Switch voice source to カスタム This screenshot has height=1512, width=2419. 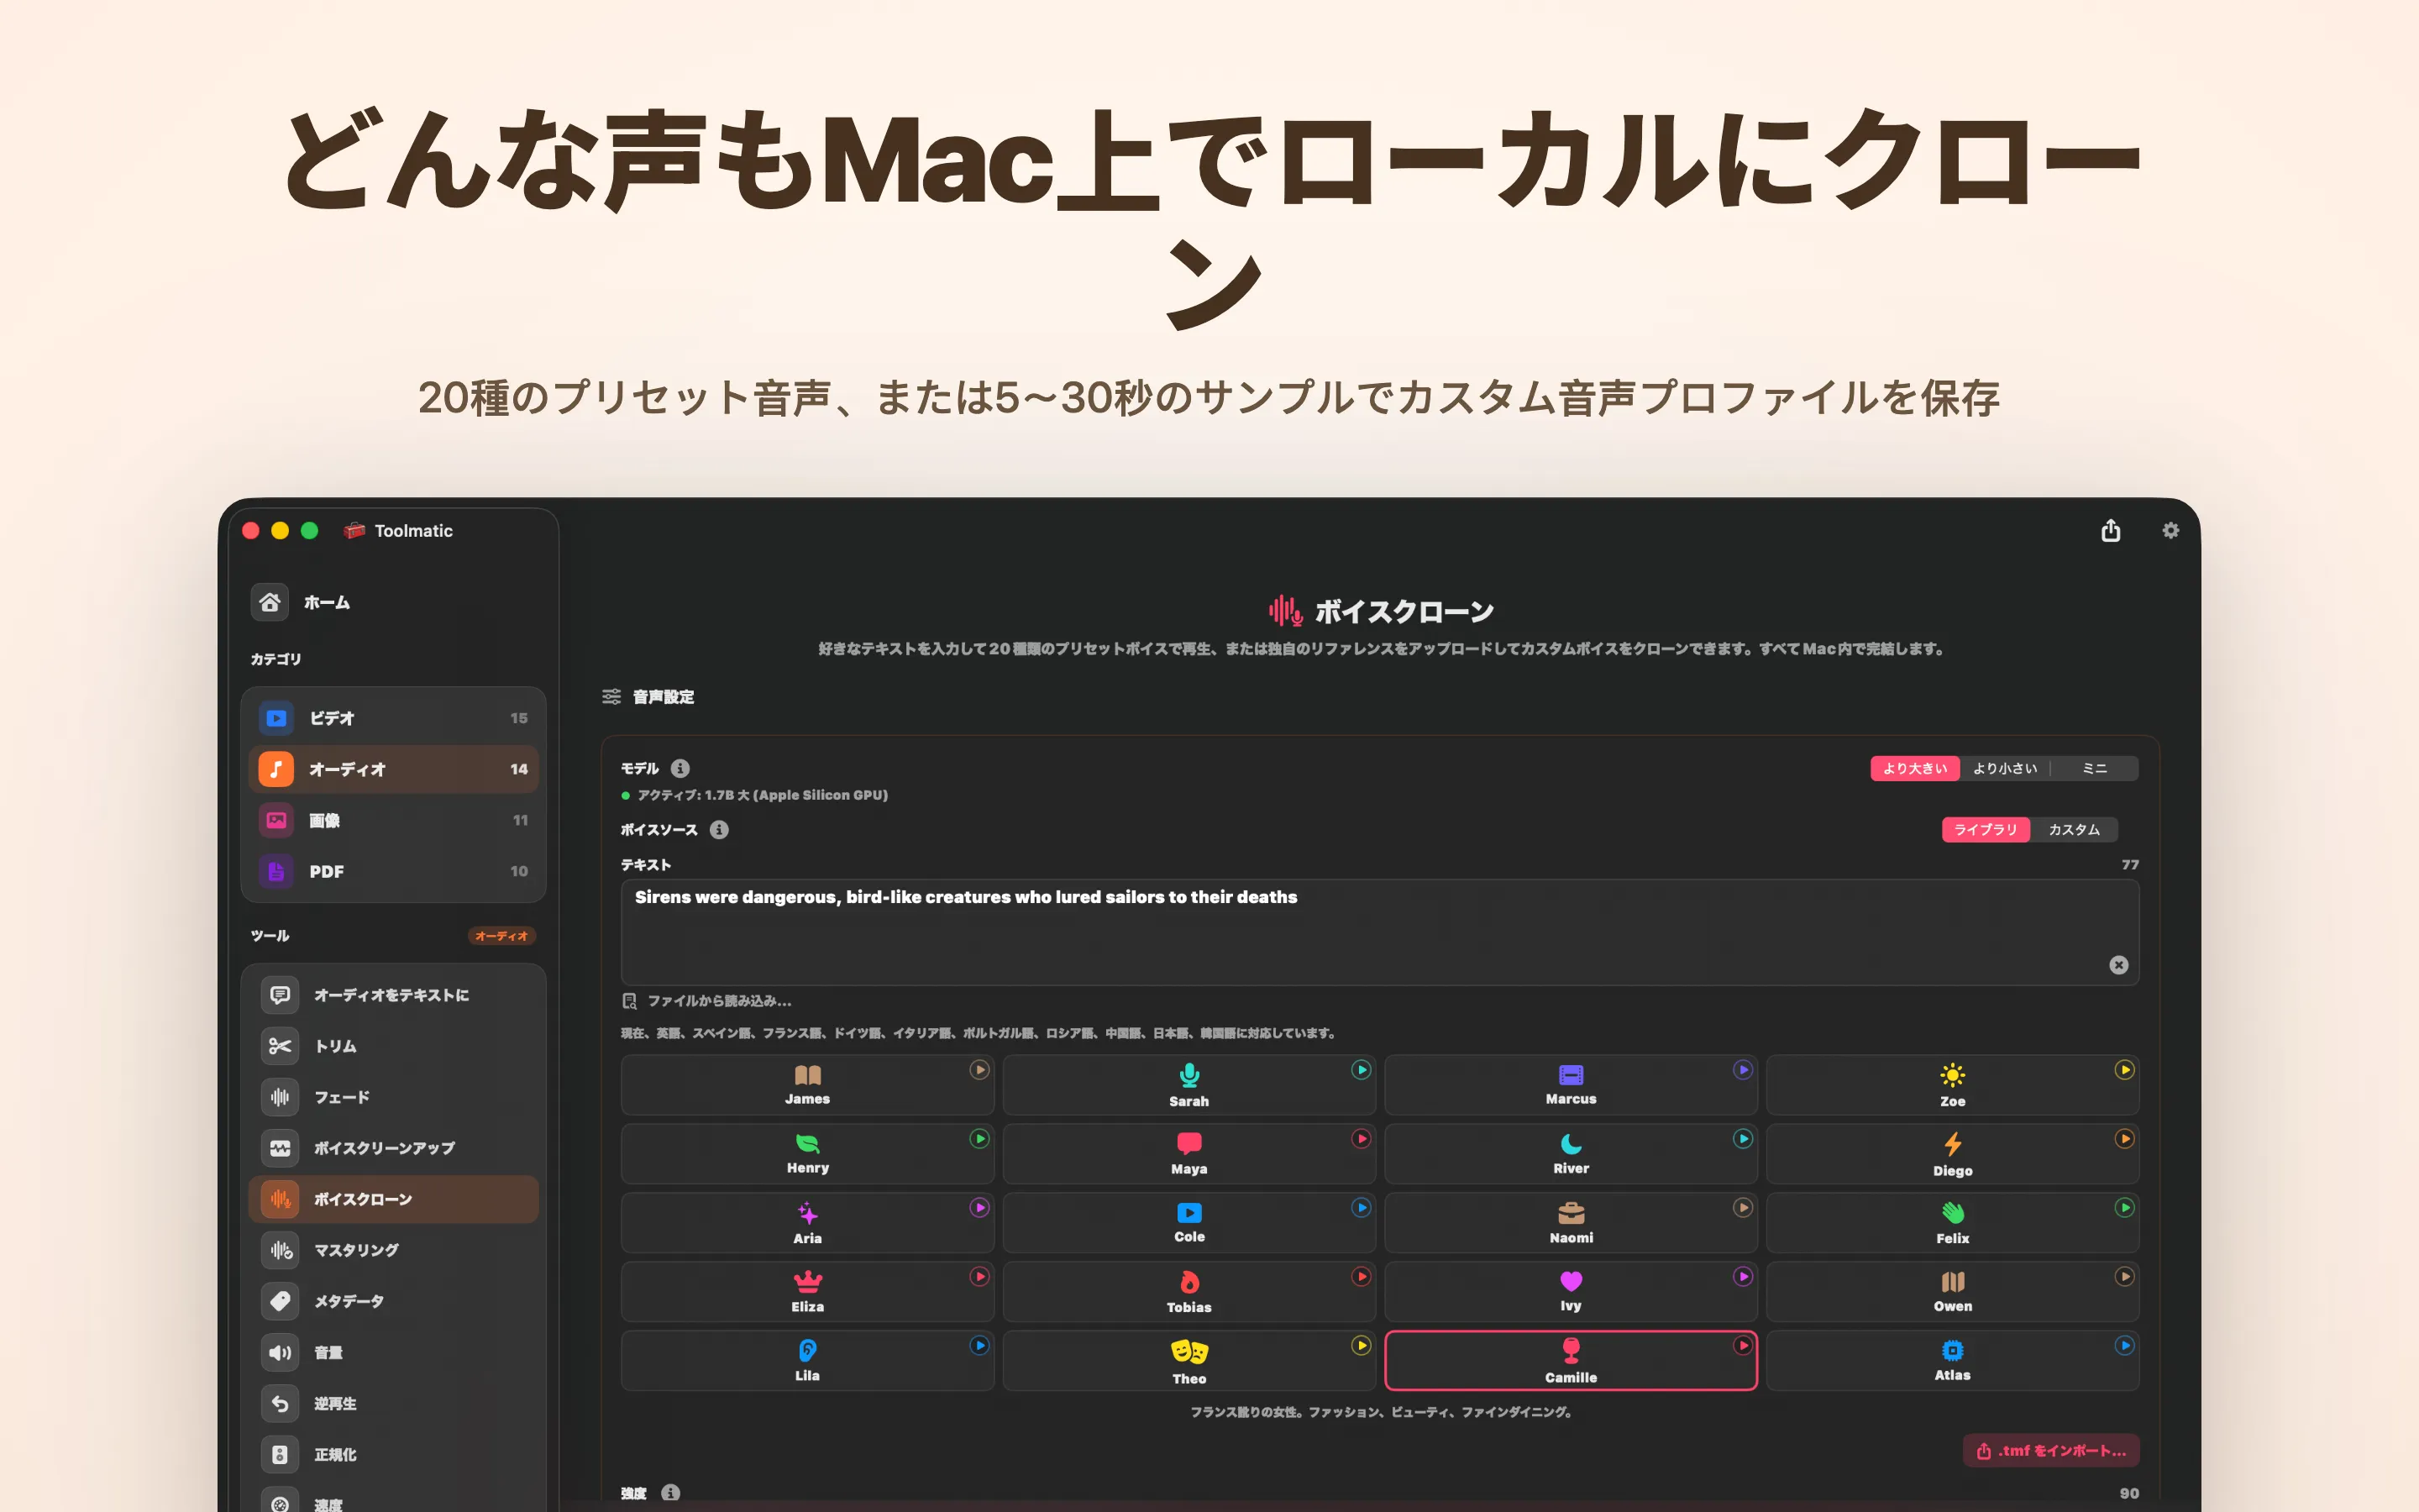pyautogui.click(x=2074, y=829)
